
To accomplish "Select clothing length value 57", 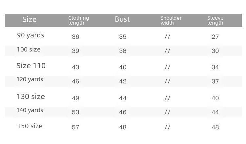I will pos(75,127).
